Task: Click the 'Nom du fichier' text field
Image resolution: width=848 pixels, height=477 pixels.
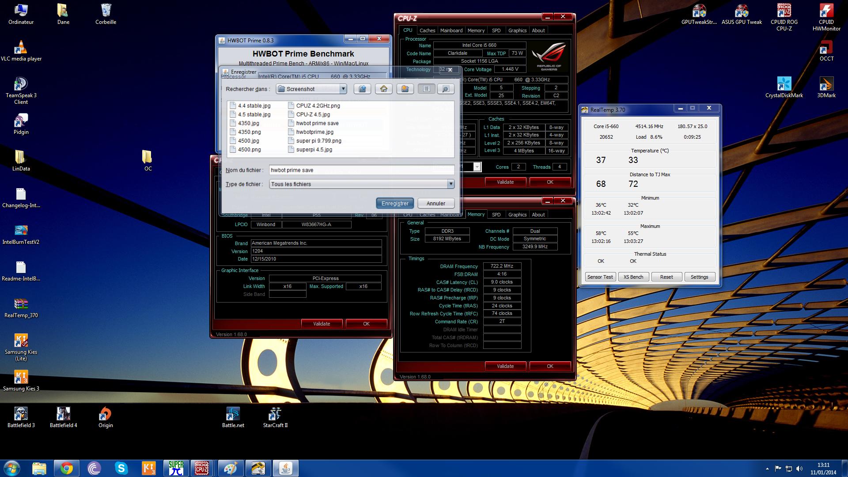Action: pyautogui.click(x=362, y=170)
